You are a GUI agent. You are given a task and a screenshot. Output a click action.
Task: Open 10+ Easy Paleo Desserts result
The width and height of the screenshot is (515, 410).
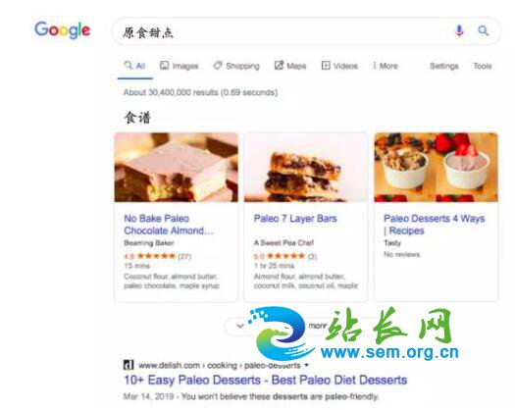[x=266, y=380]
